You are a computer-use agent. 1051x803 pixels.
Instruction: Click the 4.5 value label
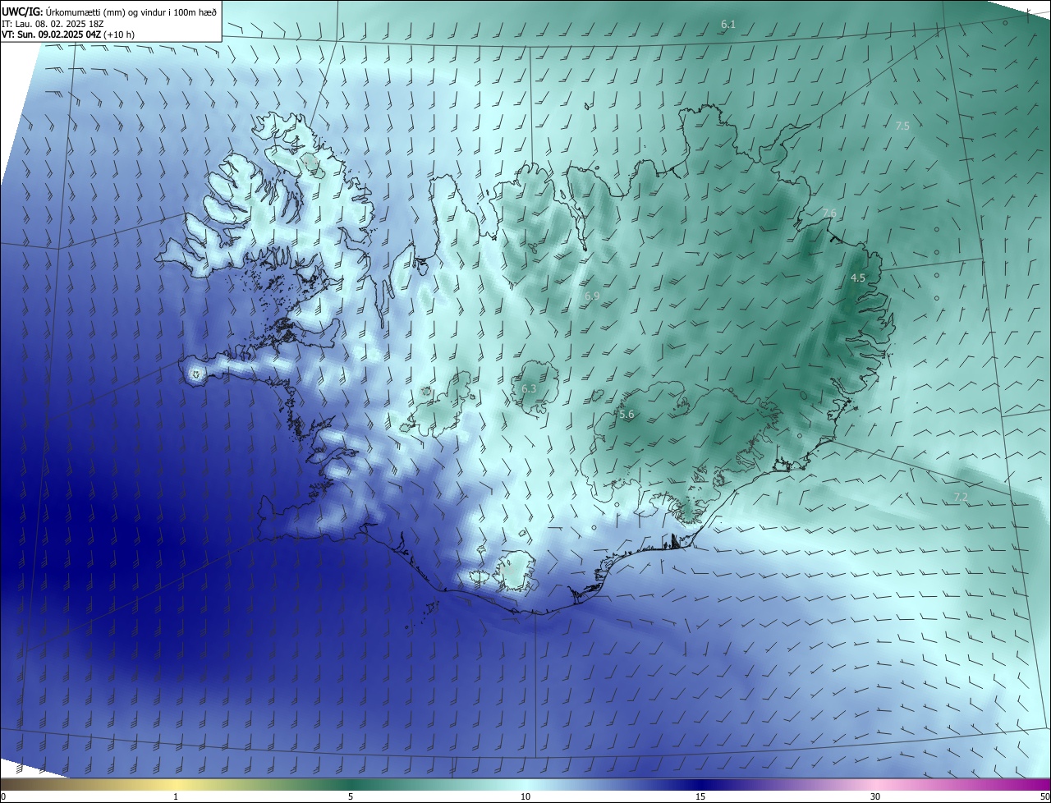pyautogui.click(x=858, y=278)
